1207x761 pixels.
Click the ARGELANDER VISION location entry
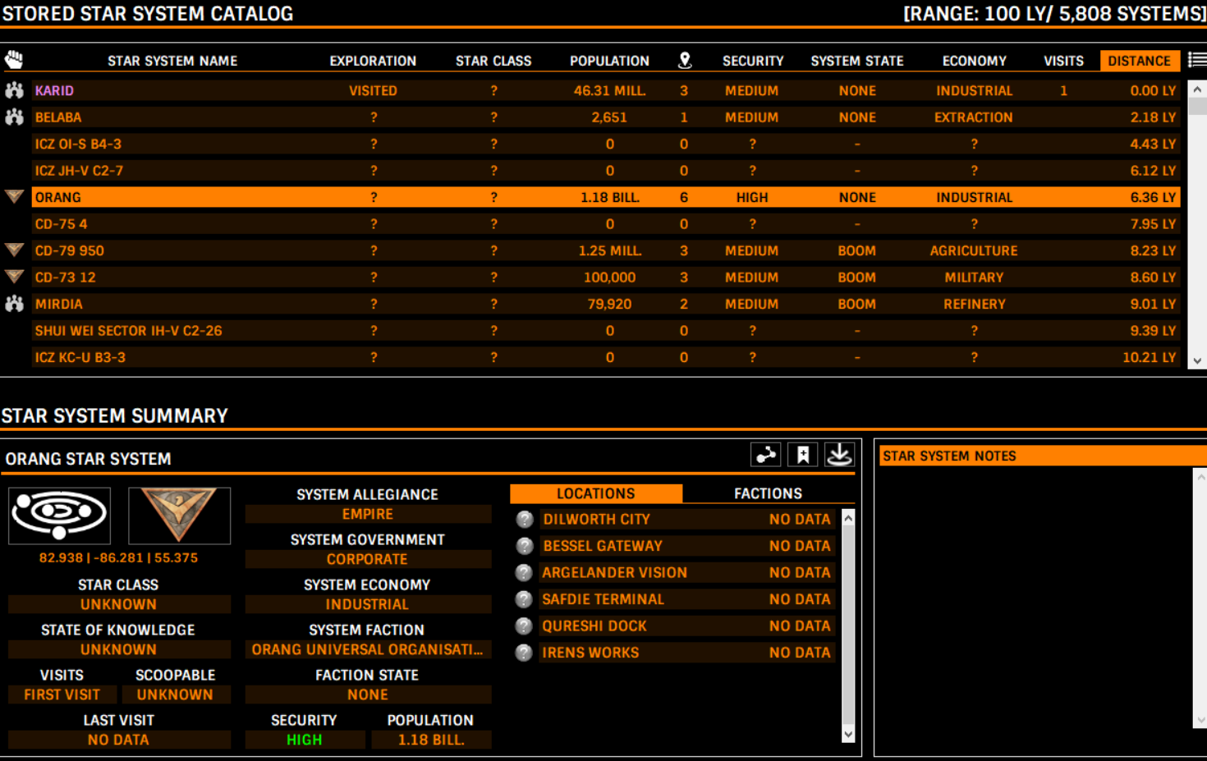click(x=687, y=573)
